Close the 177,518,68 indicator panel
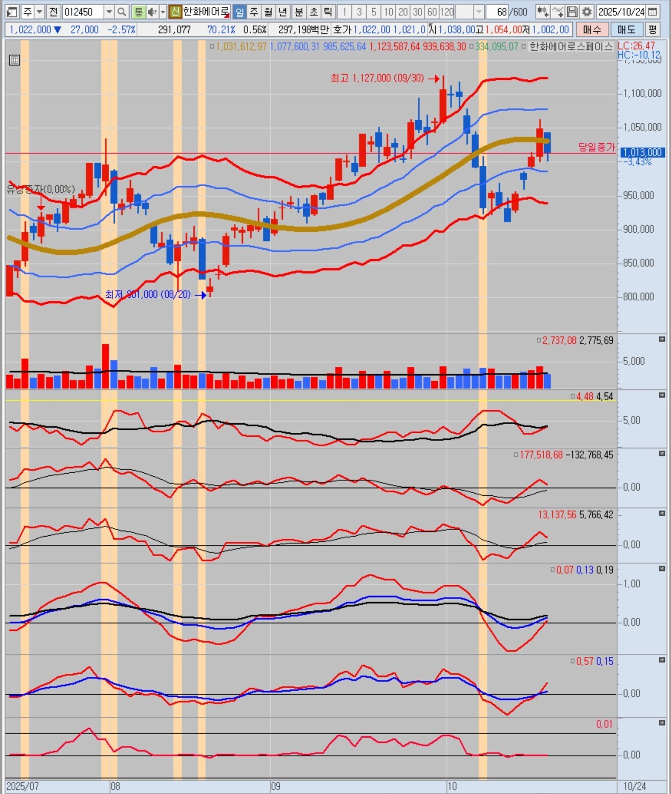 pos(662,454)
